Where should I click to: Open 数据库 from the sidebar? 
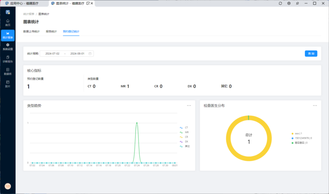[x=8, y=71]
